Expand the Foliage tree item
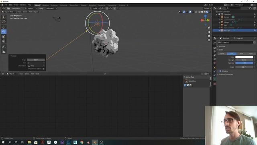Image resolution: width=257 pixels, height=145 pixels. click(219, 23)
